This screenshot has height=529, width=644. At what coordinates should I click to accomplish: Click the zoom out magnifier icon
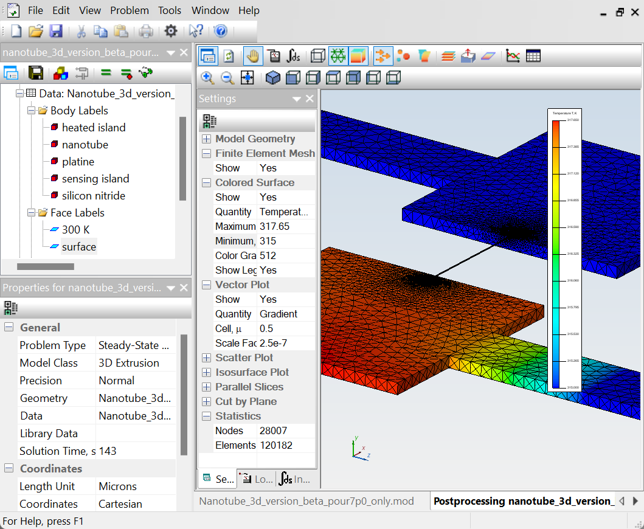tap(227, 77)
